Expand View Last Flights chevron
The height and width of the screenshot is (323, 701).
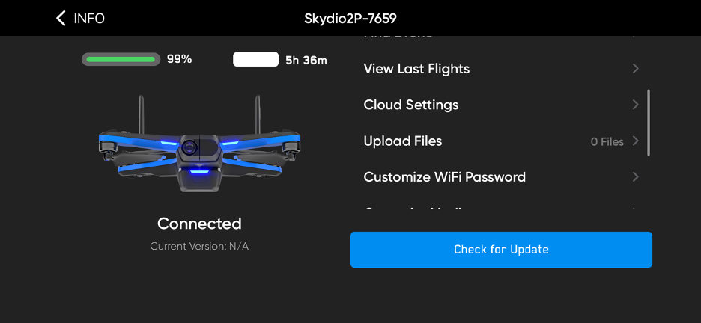(635, 69)
